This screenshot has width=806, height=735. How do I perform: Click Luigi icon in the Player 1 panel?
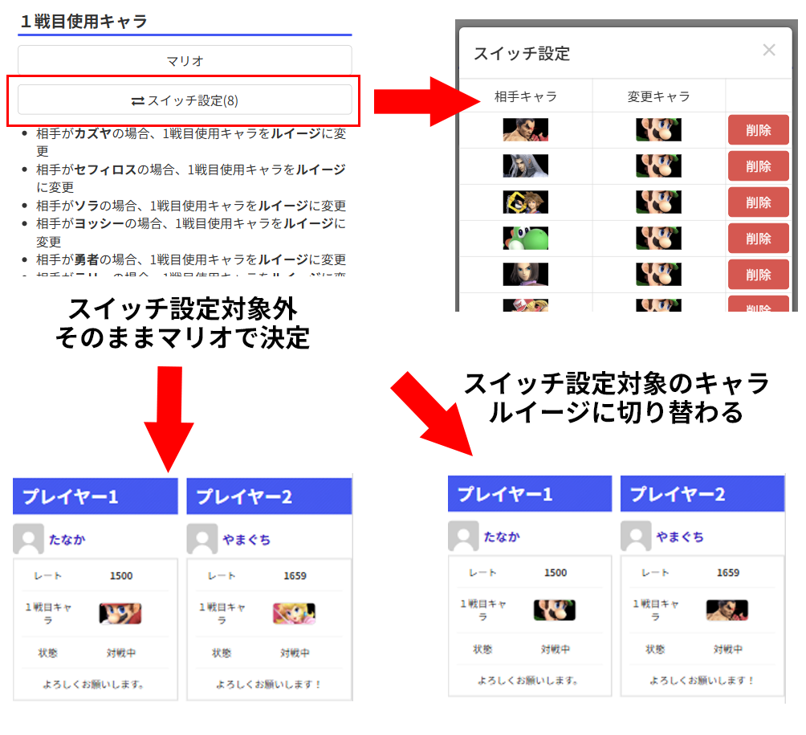point(555,610)
